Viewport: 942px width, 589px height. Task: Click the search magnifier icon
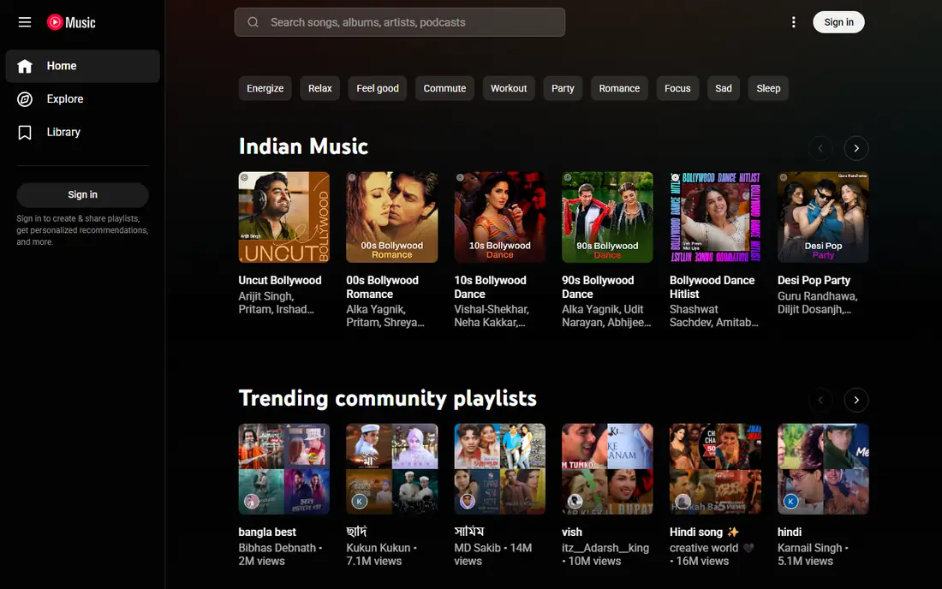(x=253, y=22)
